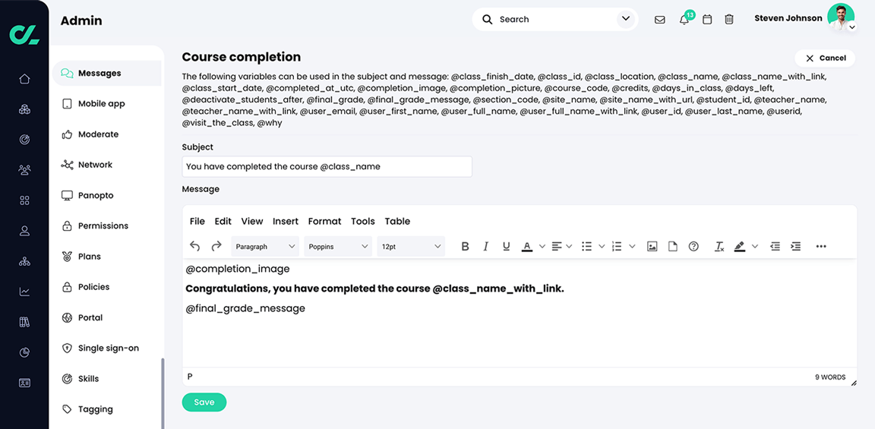Click the home icon in left rail
The width and height of the screenshot is (875, 429).
click(24, 79)
